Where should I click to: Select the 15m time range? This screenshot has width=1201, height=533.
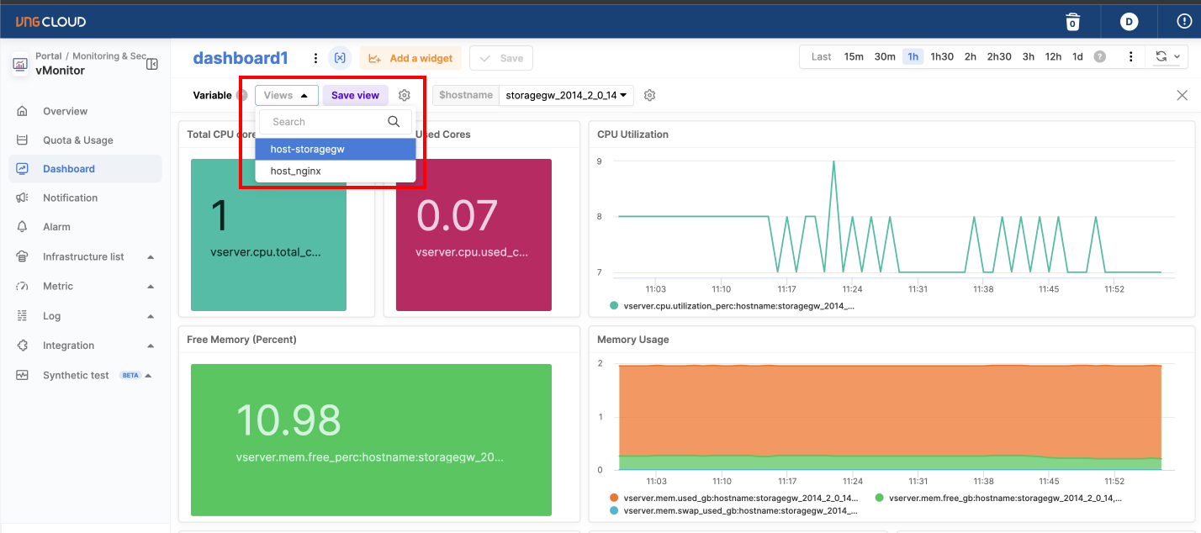point(854,57)
